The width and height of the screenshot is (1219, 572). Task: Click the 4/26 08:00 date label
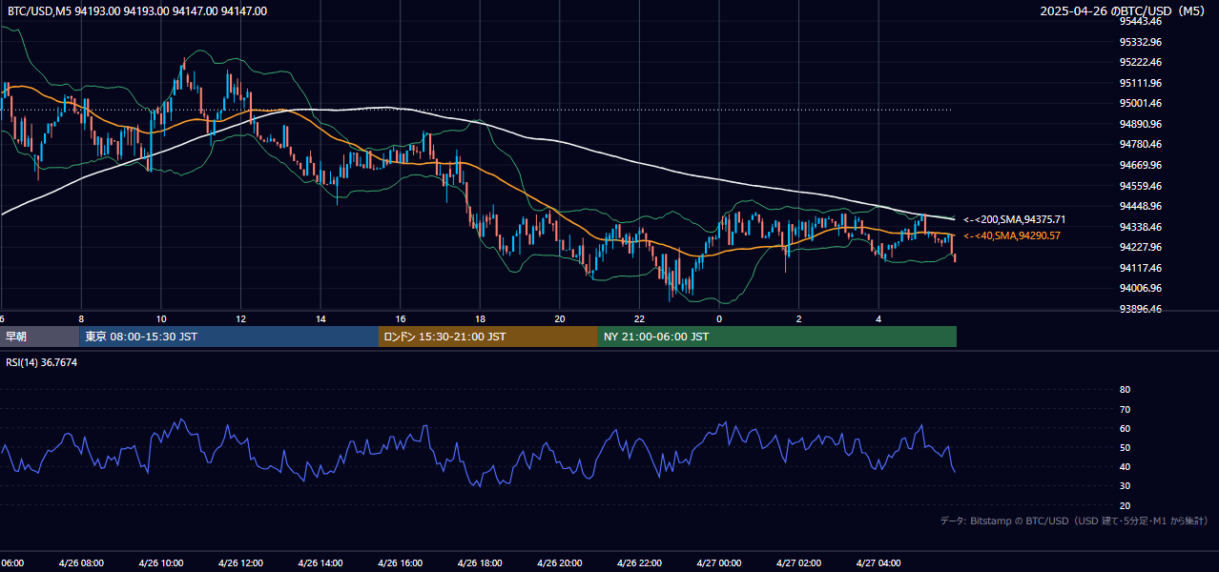click(x=81, y=562)
